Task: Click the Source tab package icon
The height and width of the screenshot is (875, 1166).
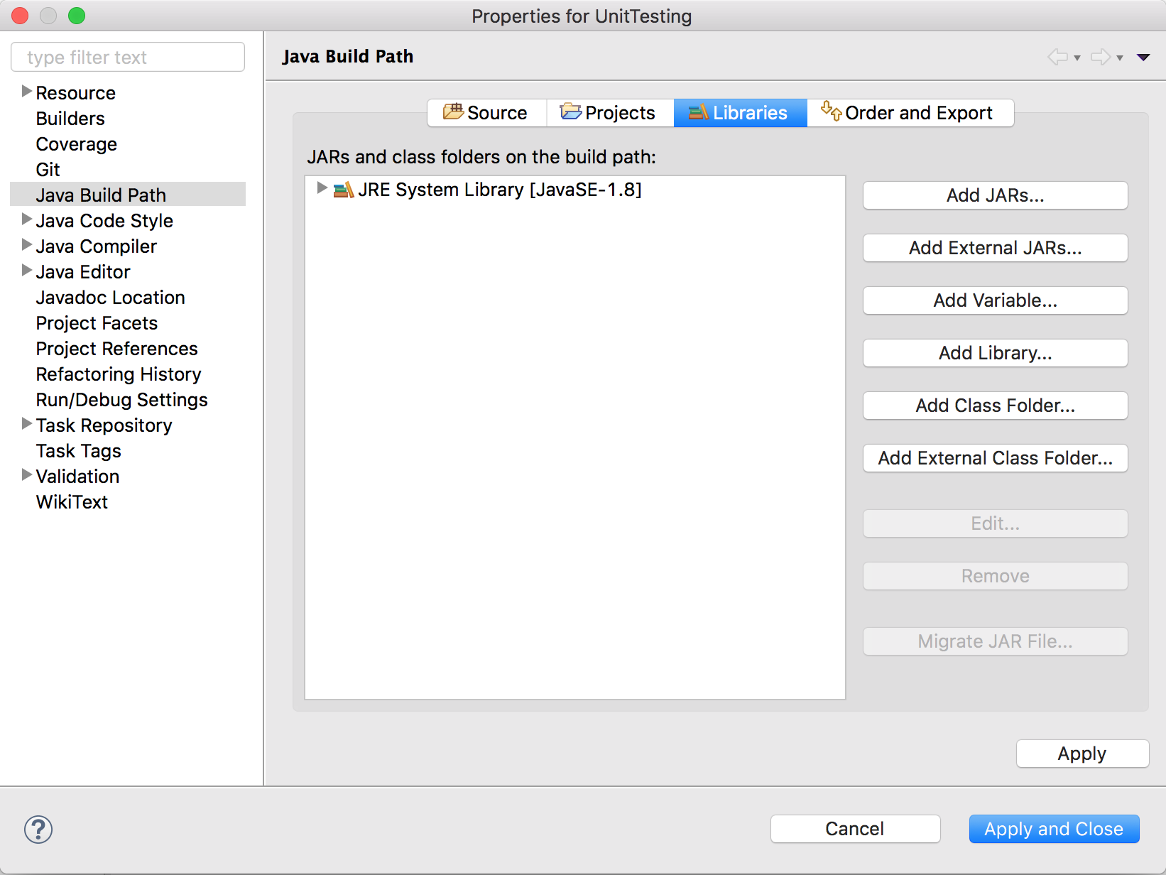Action: [x=454, y=112]
